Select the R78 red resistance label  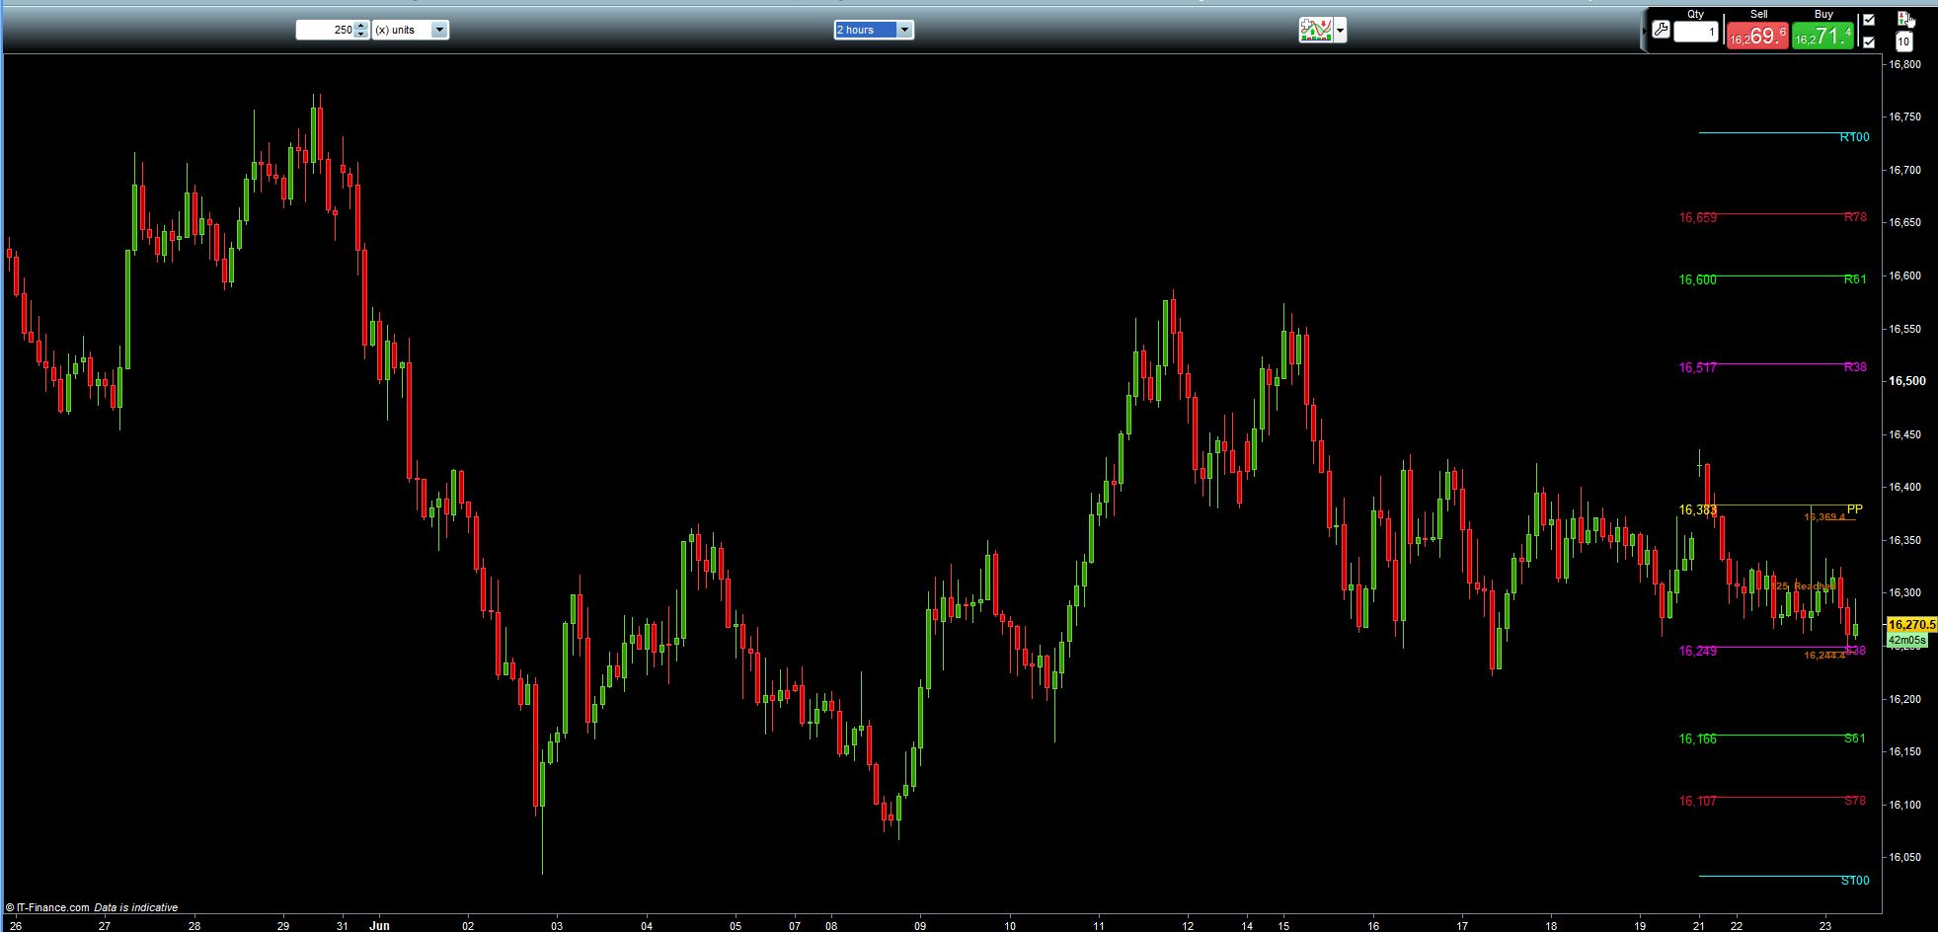coord(1855,217)
